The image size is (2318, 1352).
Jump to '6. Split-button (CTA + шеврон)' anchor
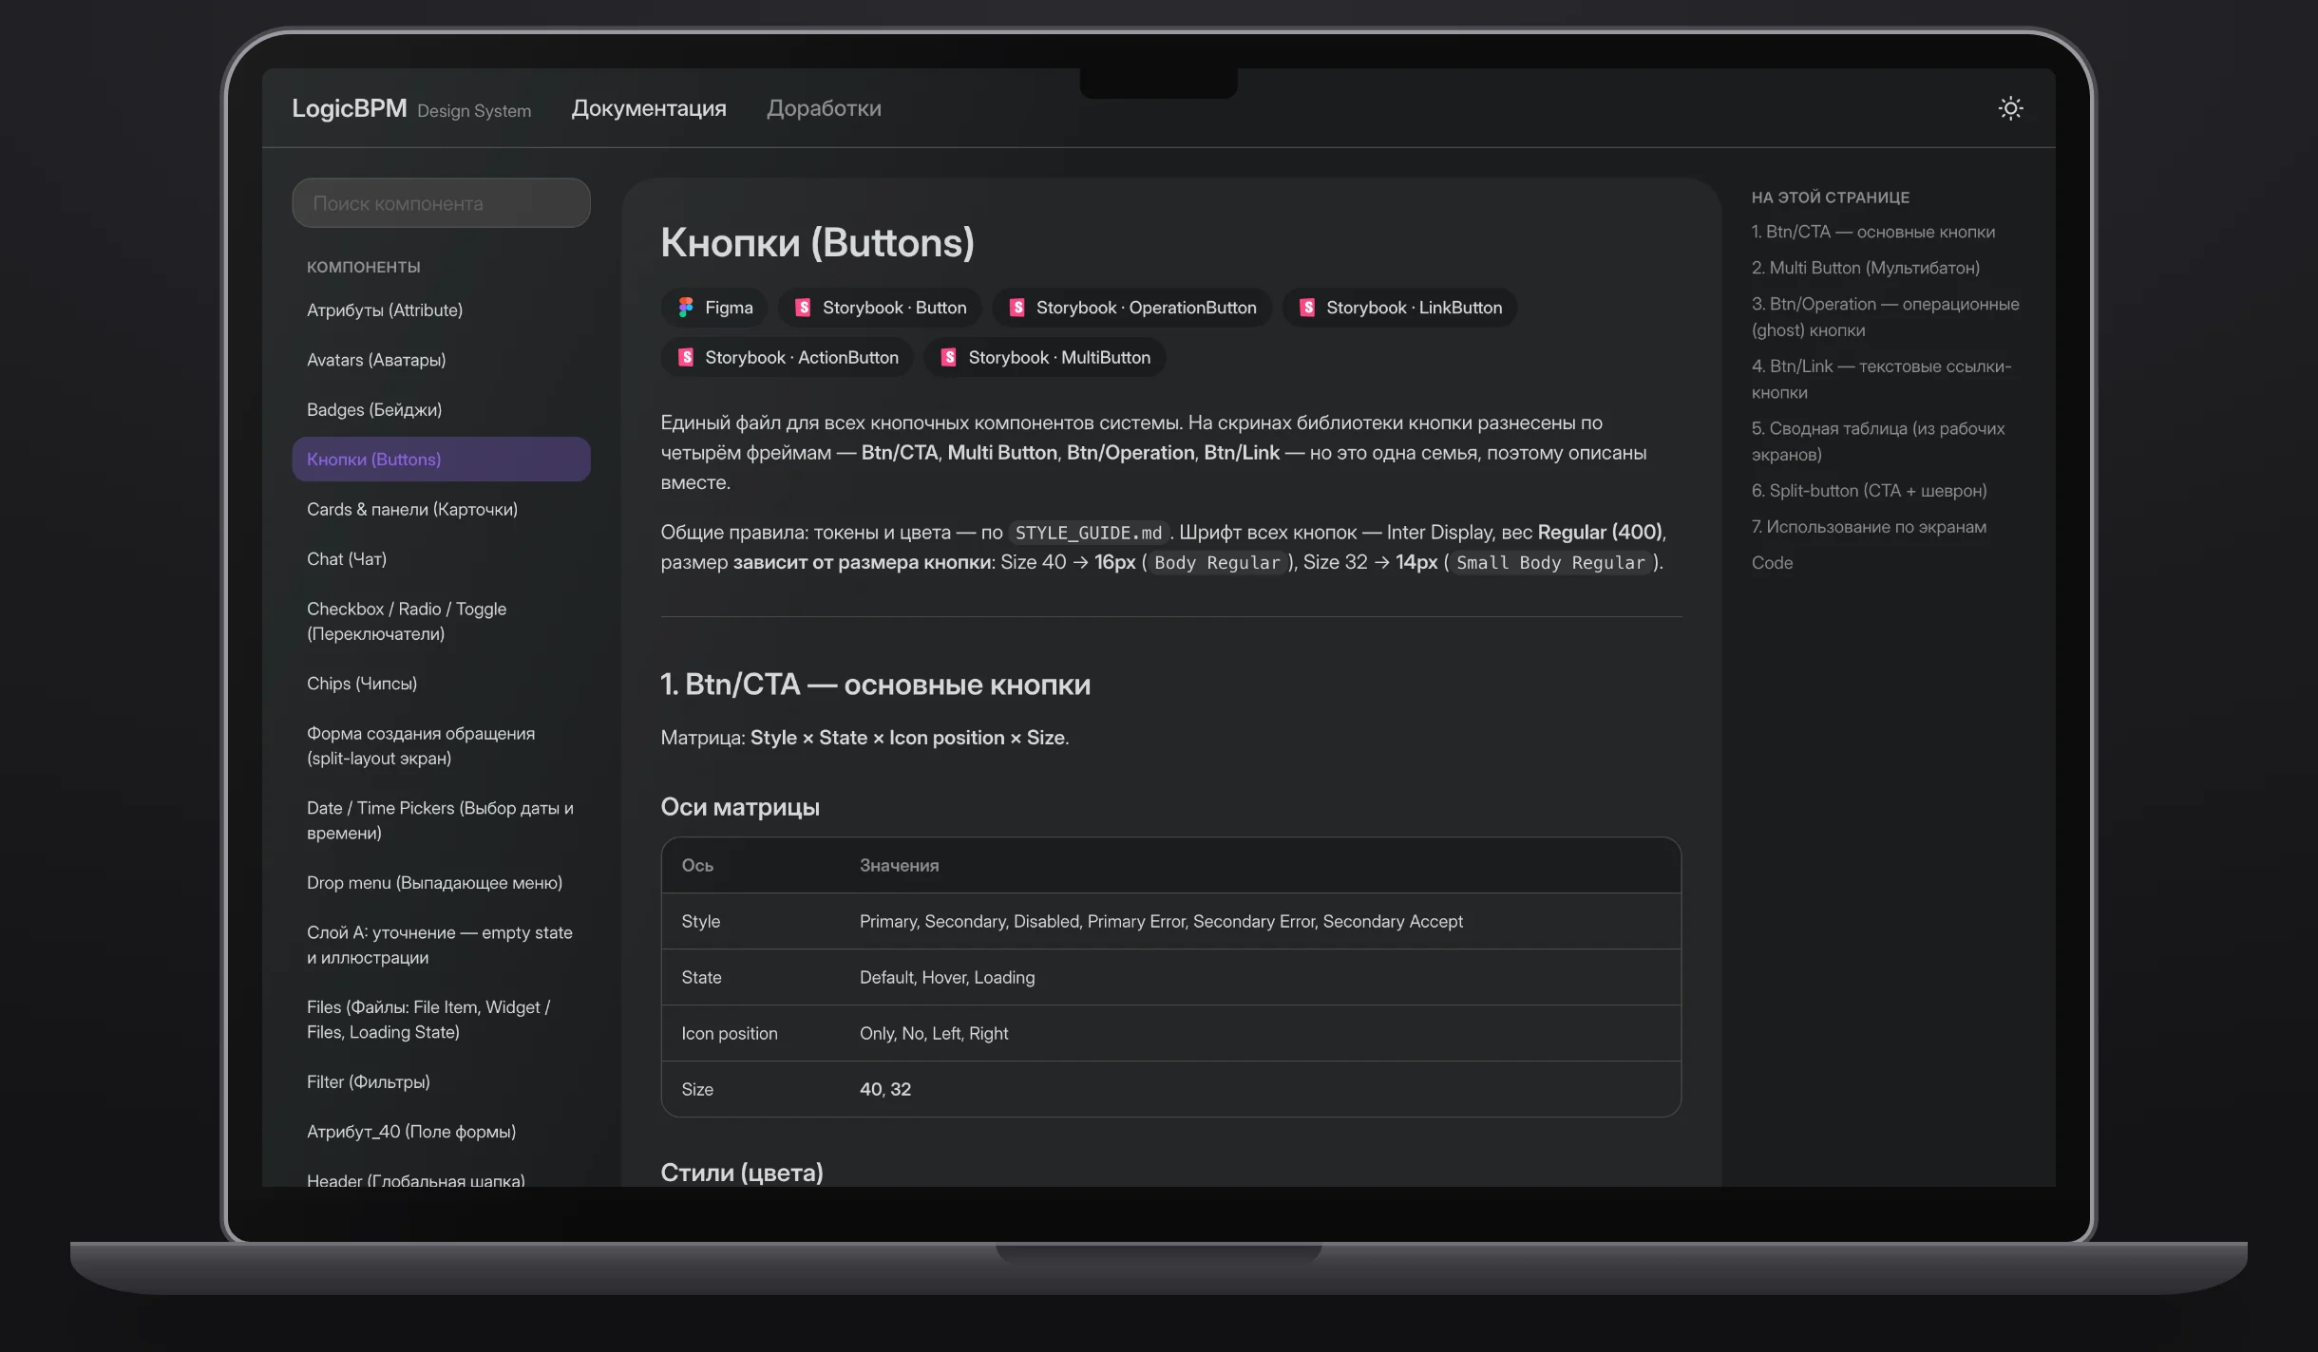point(1870,491)
